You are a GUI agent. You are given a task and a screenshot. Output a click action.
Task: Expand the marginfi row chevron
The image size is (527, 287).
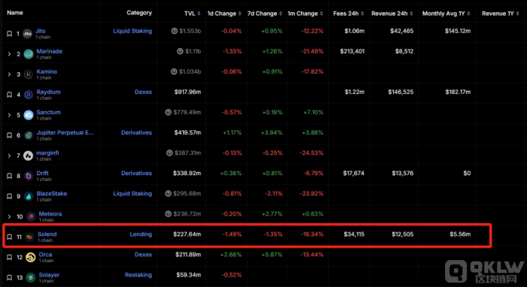(x=9, y=156)
